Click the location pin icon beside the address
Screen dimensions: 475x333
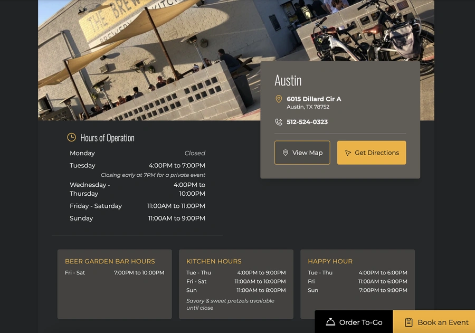pos(279,99)
